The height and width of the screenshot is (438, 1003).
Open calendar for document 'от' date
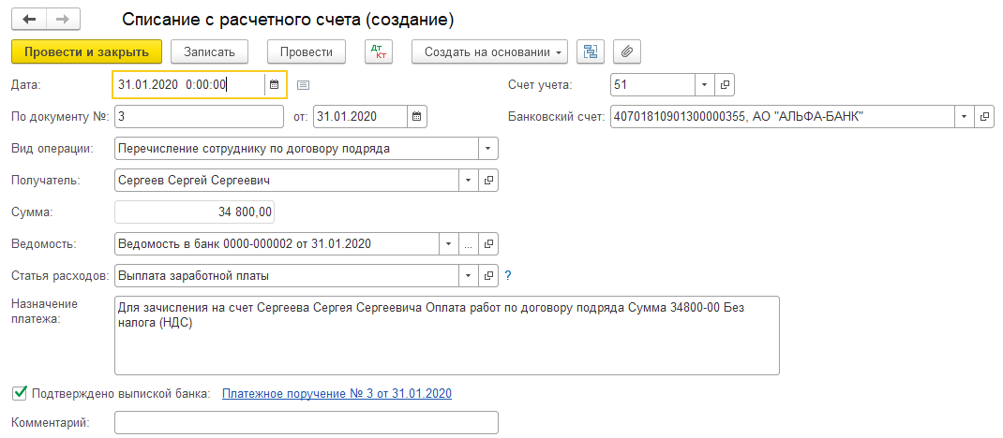click(417, 117)
